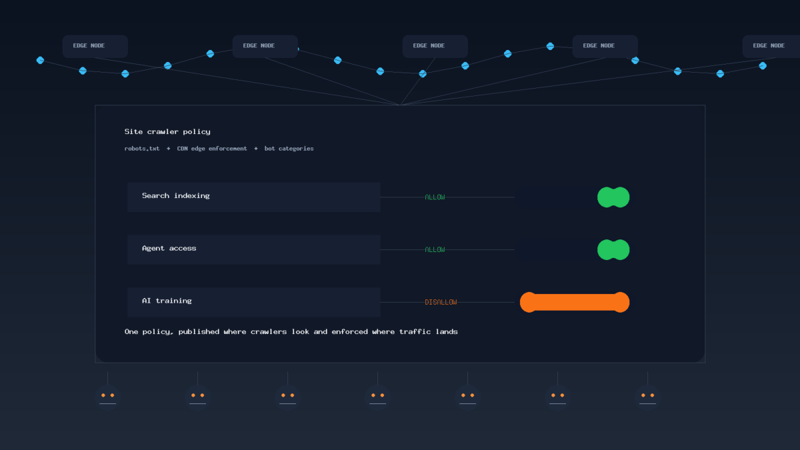Click the One policy, published footer sentence
The image size is (800, 450).
click(x=291, y=332)
